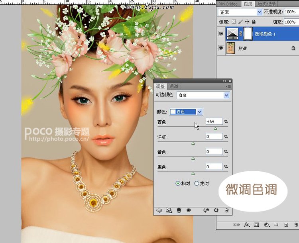
Task: Create a new group folder in Layers
Action: (276, 225)
